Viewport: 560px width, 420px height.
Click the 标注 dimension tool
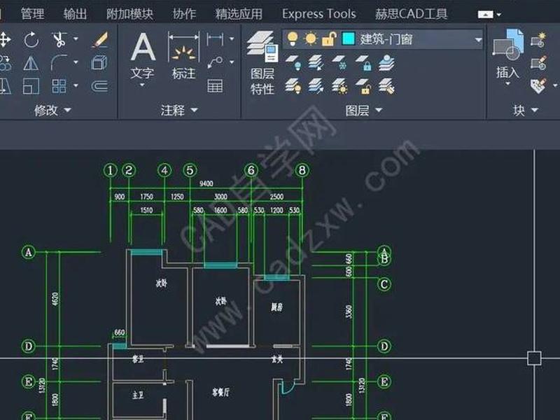183,56
